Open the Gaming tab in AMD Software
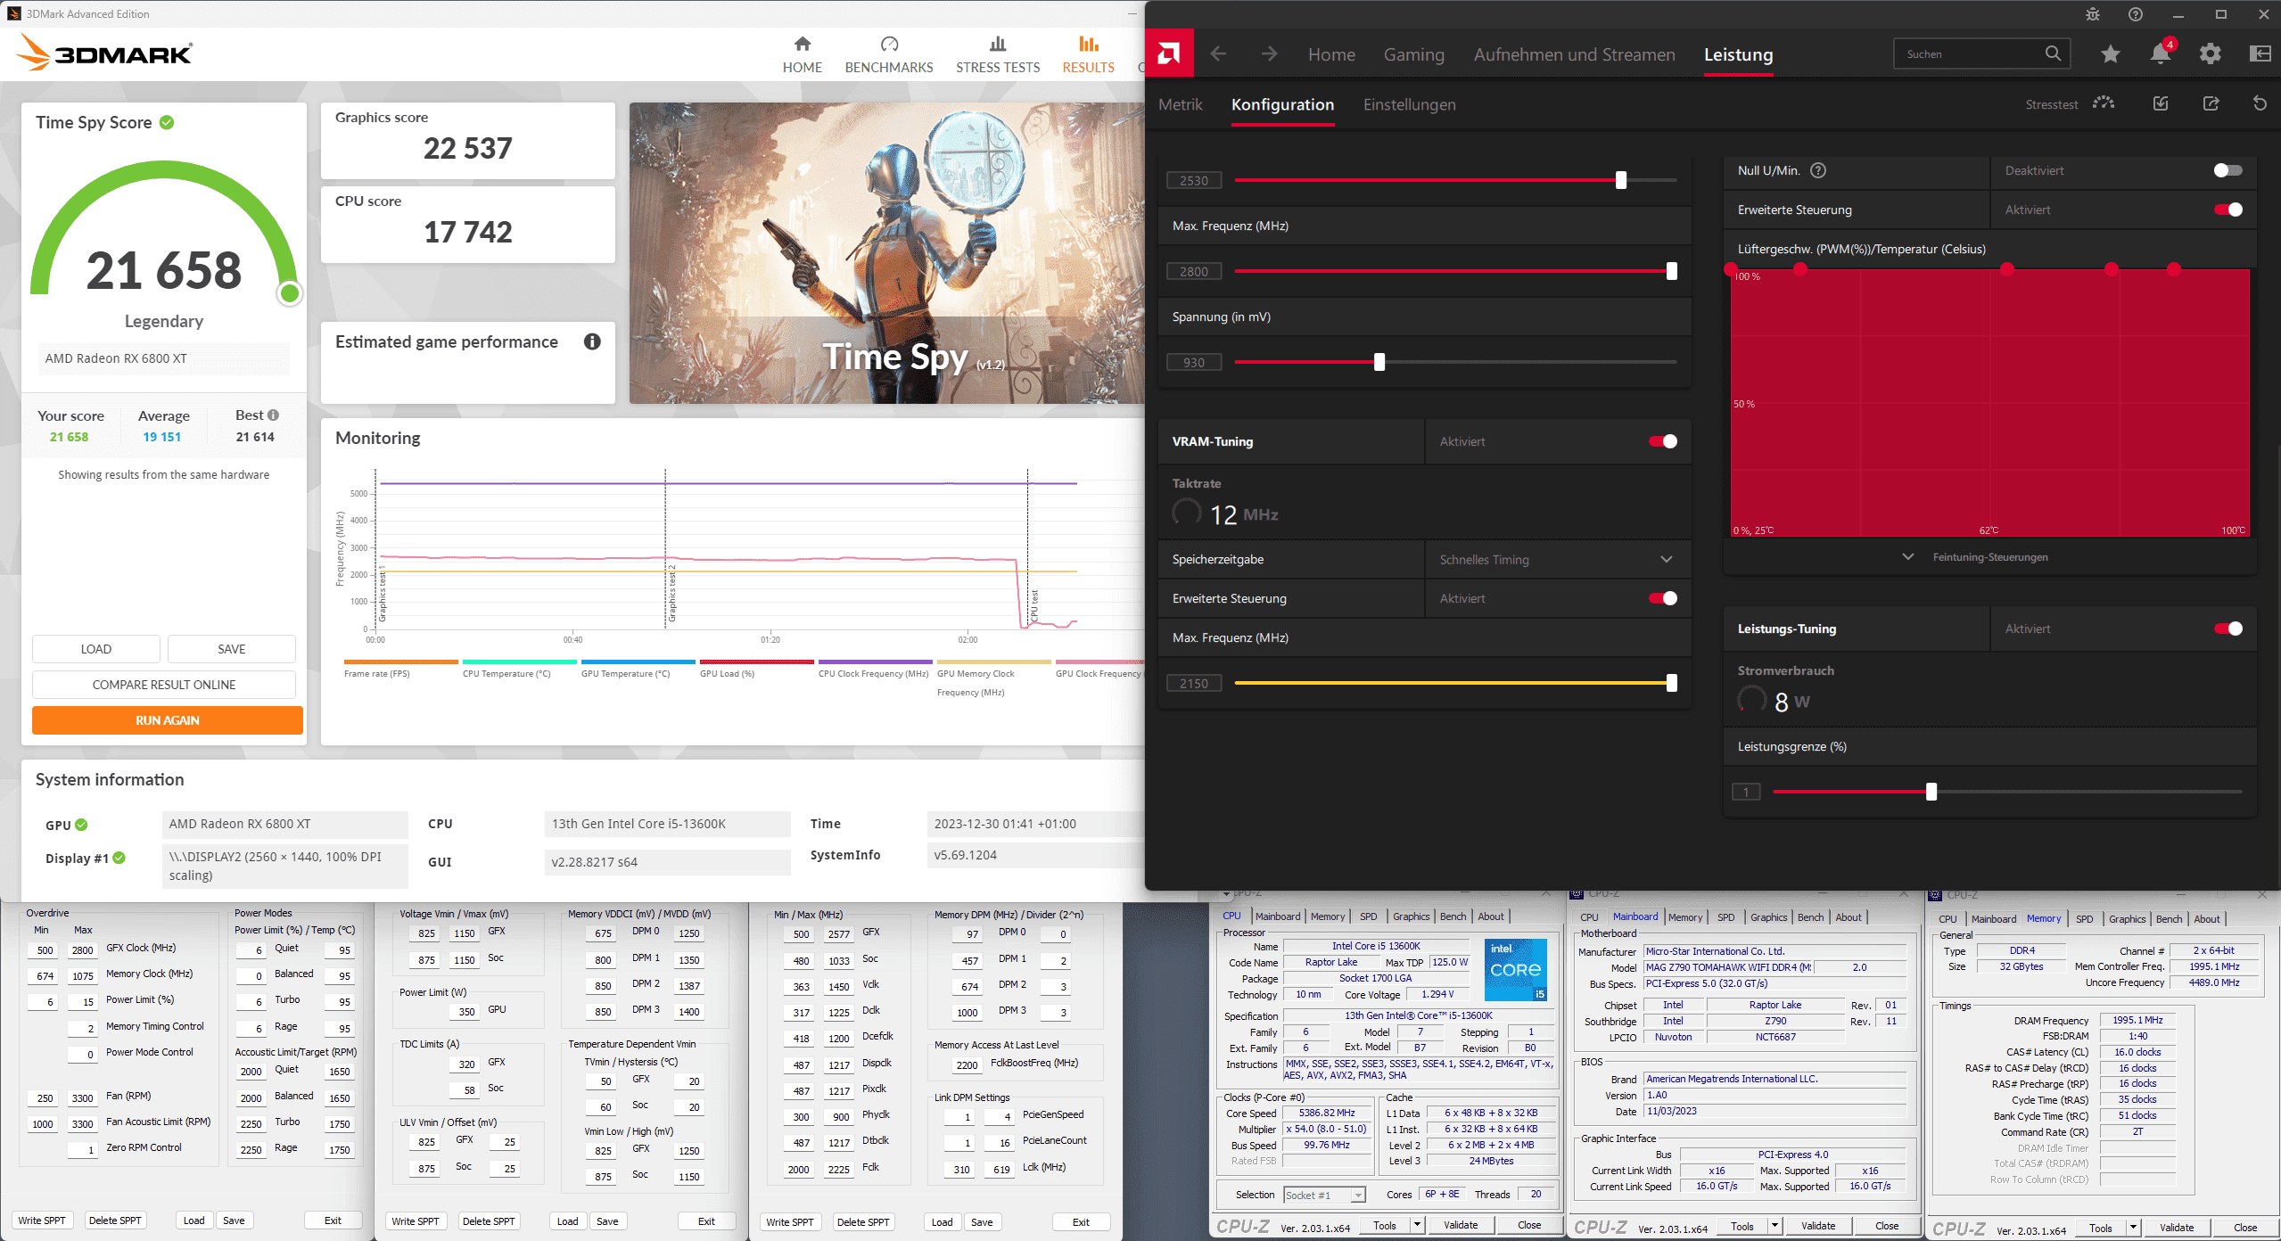 [x=1413, y=54]
